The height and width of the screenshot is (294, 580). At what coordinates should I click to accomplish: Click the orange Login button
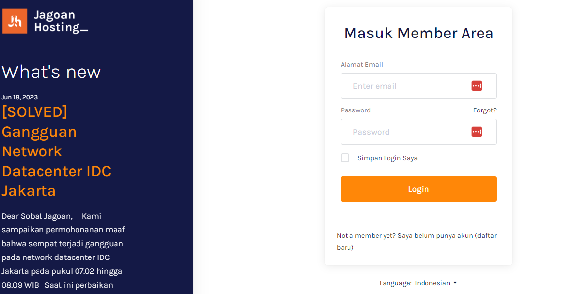coord(419,189)
